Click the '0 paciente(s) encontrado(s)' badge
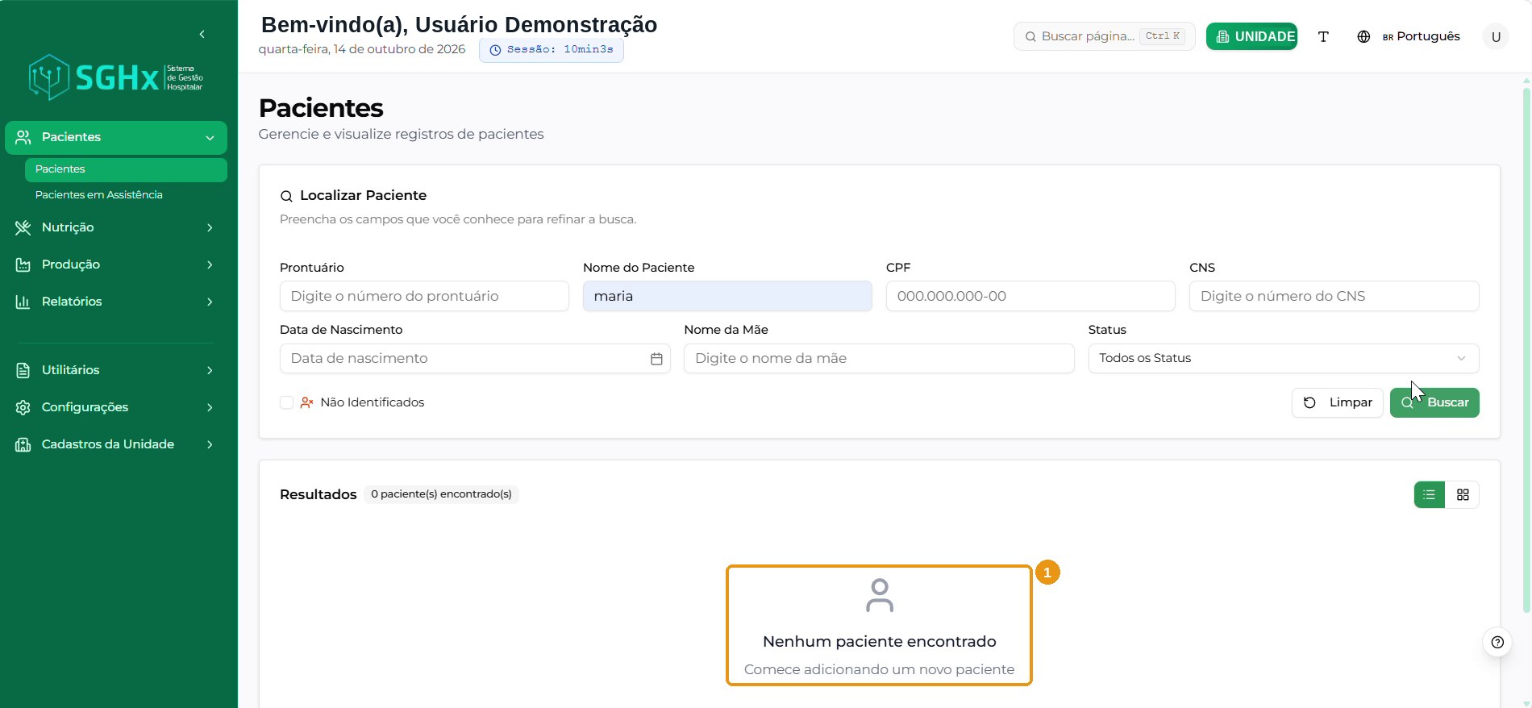Image resolution: width=1532 pixels, height=708 pixels. click(x=441, y=494)
